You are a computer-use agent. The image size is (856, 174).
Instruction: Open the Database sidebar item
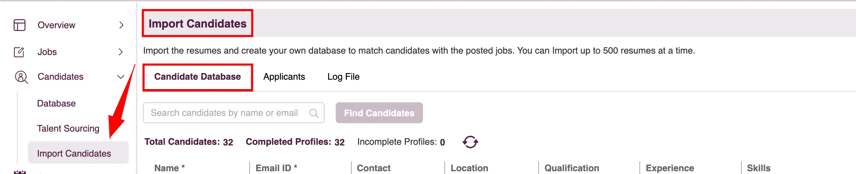pyautogui.click(x=57, y=103)
